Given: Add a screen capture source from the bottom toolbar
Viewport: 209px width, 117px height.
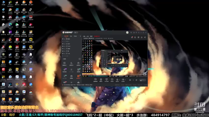Looking at the screenshot, I should click(x=95, y=80).
